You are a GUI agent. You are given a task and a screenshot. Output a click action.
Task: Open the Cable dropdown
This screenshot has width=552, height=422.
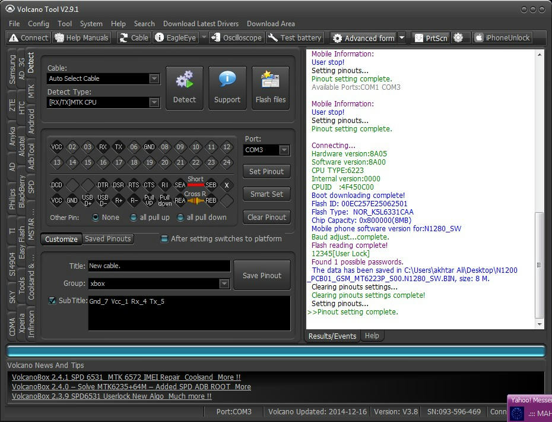point(154,78)
